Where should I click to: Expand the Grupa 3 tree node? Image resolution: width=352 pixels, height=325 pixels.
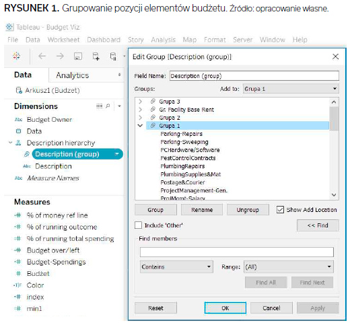click(x=140, y=102)
